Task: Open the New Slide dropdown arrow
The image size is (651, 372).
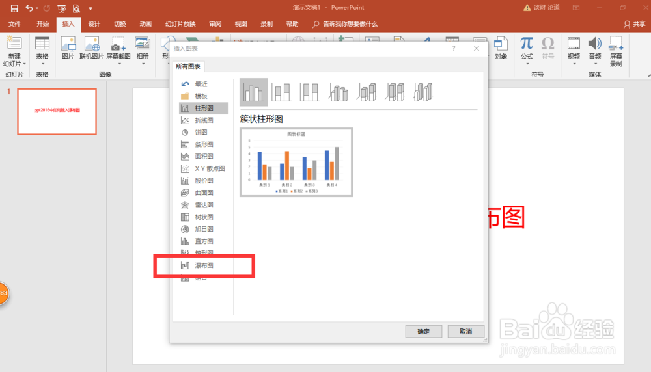Action: [x=25, y=64]
